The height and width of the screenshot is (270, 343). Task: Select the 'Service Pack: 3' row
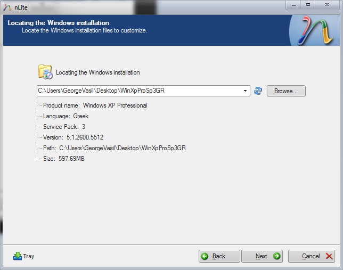click(64, 127)
